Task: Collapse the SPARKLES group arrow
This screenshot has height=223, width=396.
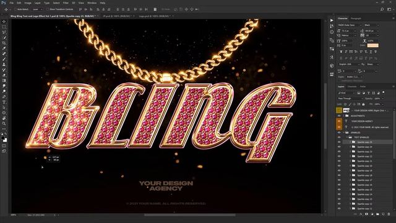Action: [344, 133]
